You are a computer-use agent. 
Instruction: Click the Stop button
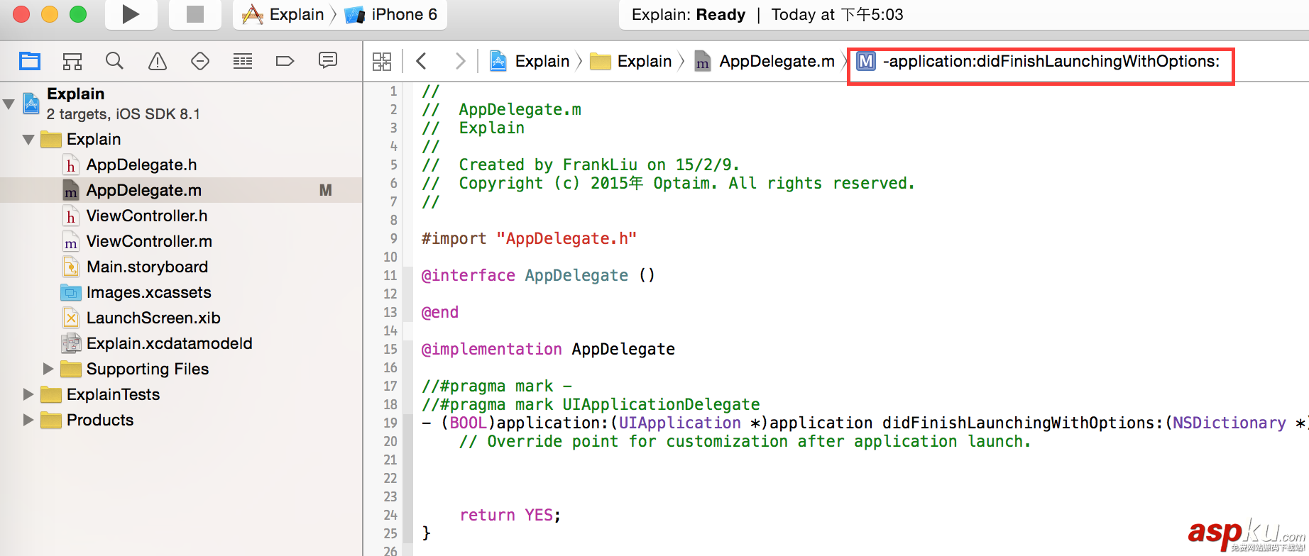[195, 14]
